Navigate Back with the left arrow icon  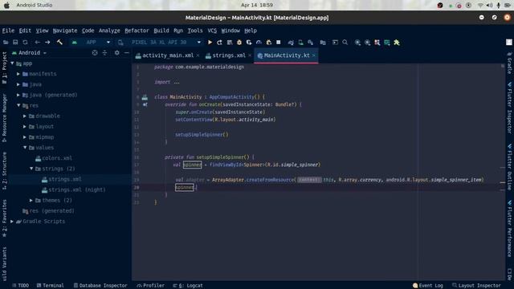(x=38, y=43)
